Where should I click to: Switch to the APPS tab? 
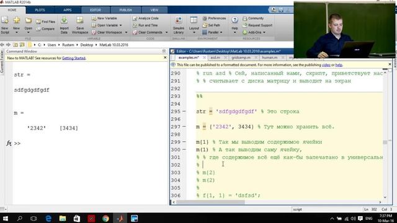[x=68, y=10]
